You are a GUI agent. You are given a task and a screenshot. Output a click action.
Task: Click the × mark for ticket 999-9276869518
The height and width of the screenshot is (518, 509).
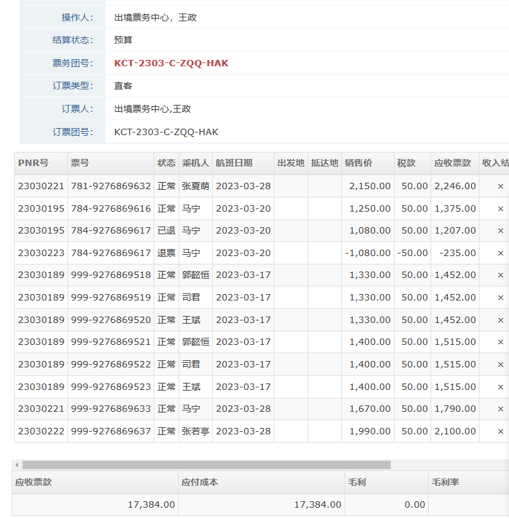tap(501, 275)
